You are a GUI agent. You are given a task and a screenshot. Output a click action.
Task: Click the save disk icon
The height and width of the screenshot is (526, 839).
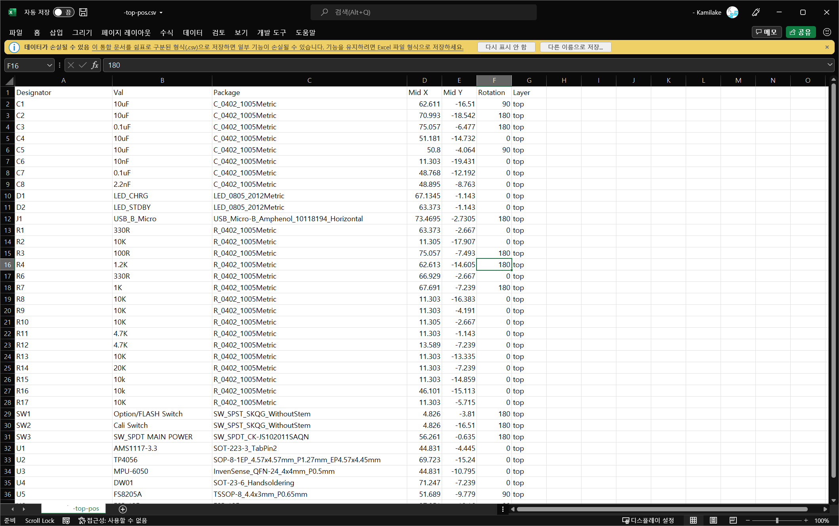click(x=83, y=12)
